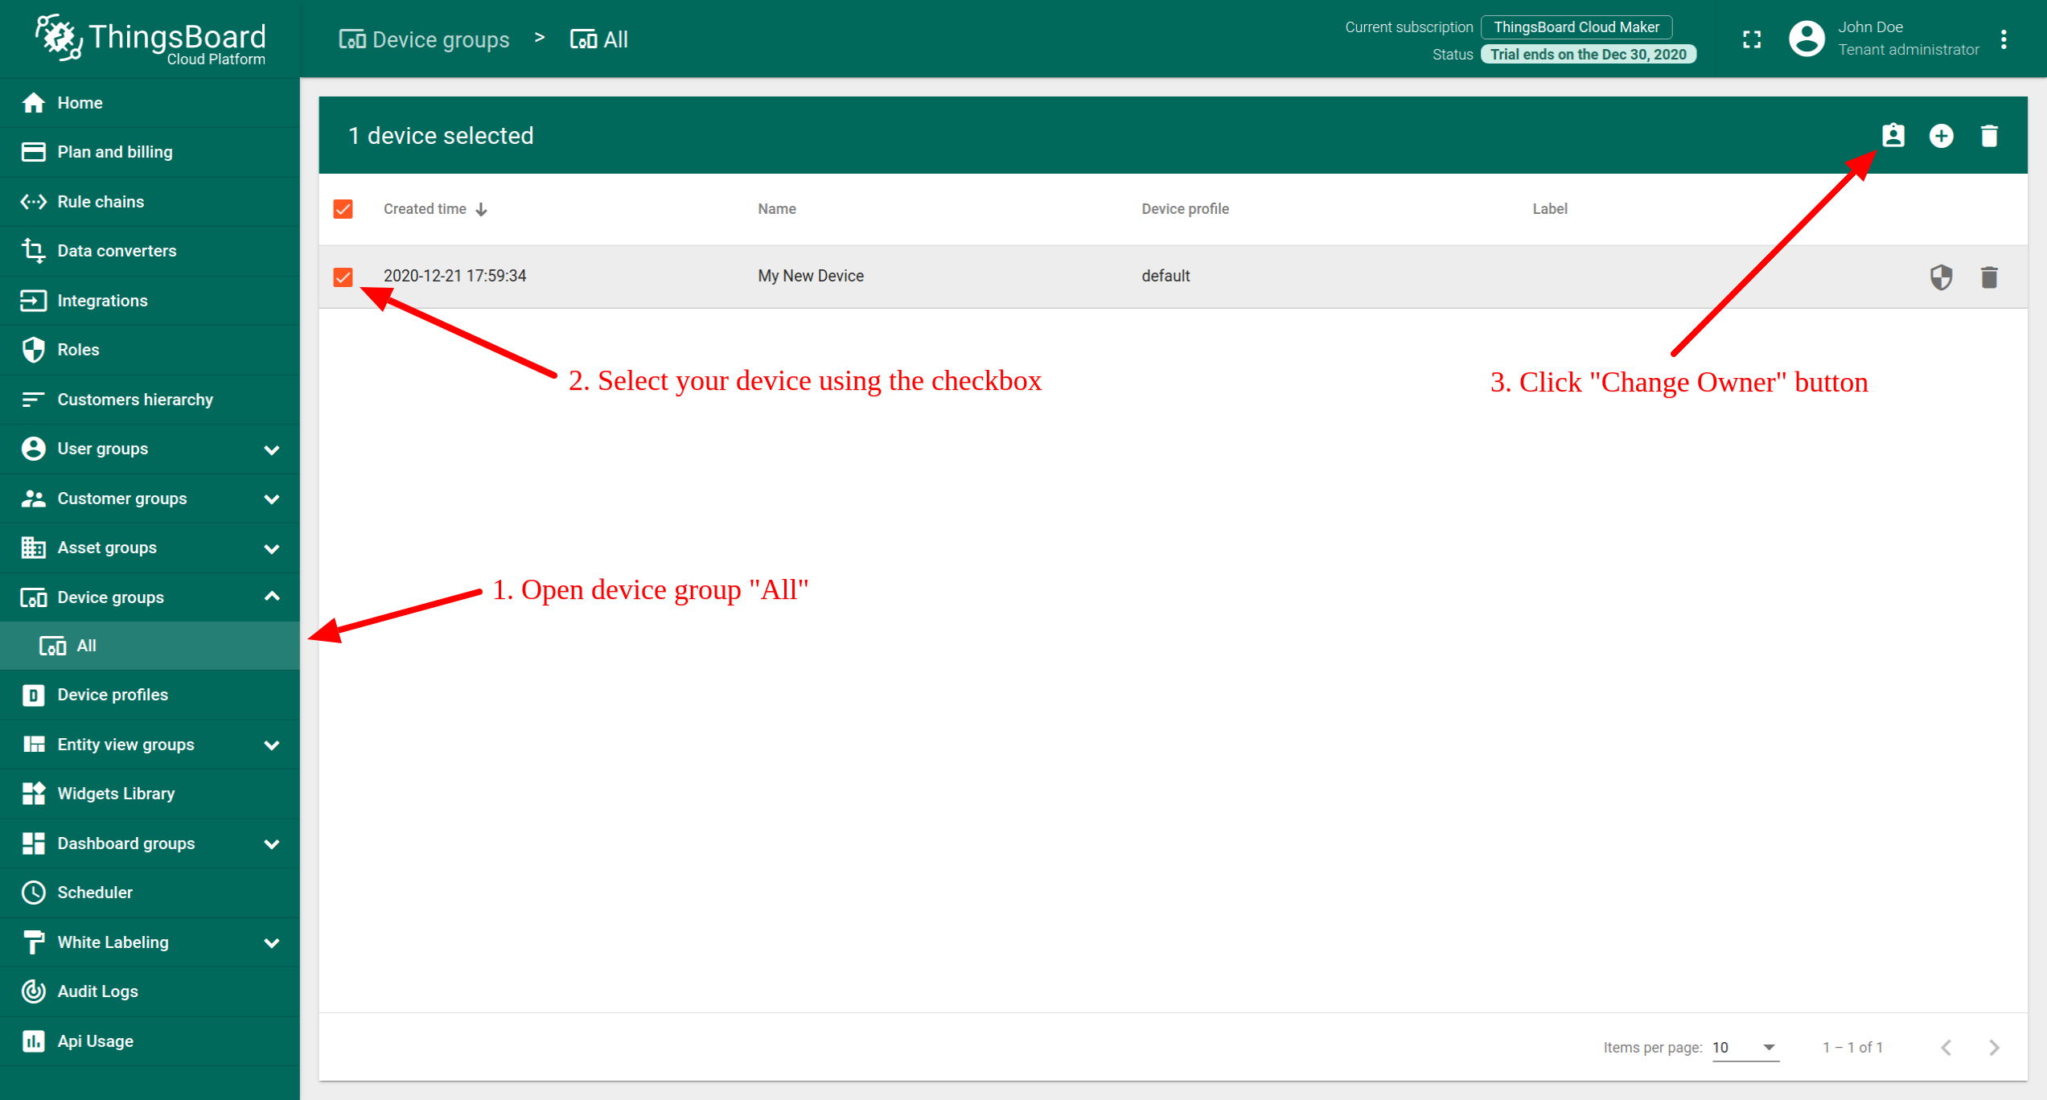The height and width of the screenshot is (1100, 2047).
Task: Delete selected devices with header trash icon
Action: click(x=1989, y=135)
